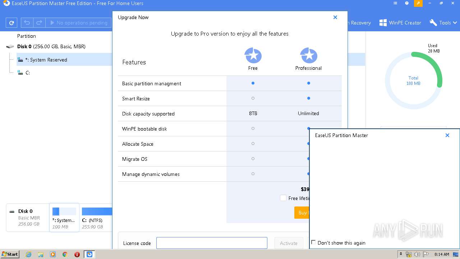
Task: Click the Disk 0 drive icon in tree
Action: pyautogui.click(x=10, y=46)
